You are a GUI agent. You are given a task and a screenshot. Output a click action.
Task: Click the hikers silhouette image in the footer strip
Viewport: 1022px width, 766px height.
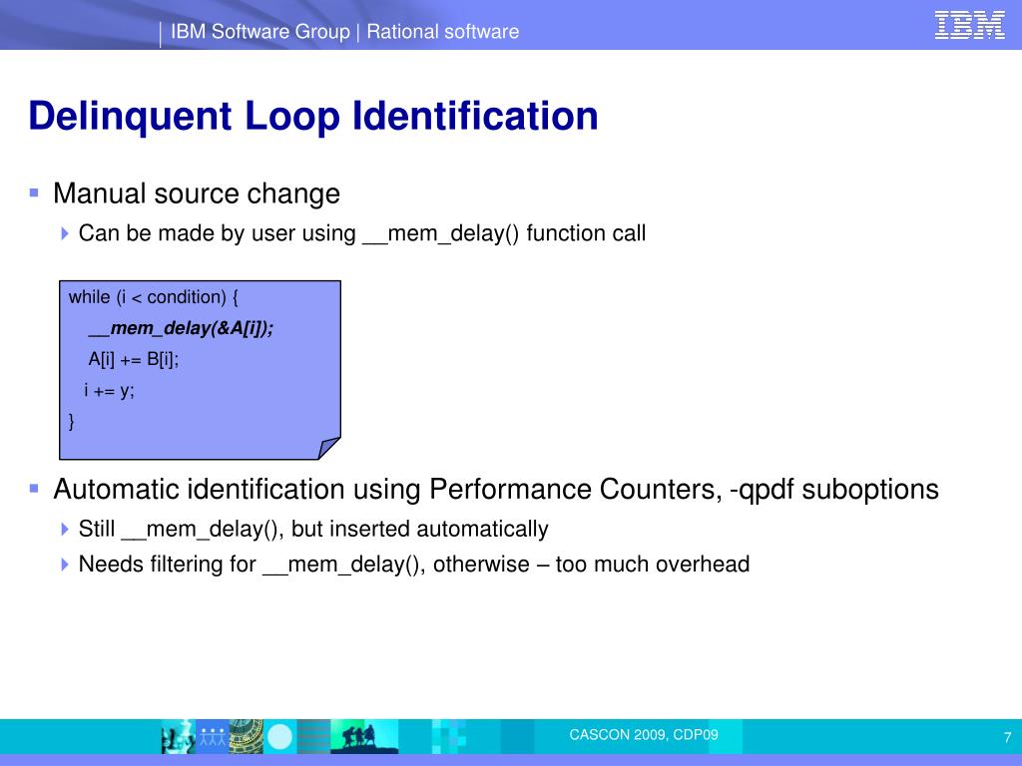[x=363, y=737]
